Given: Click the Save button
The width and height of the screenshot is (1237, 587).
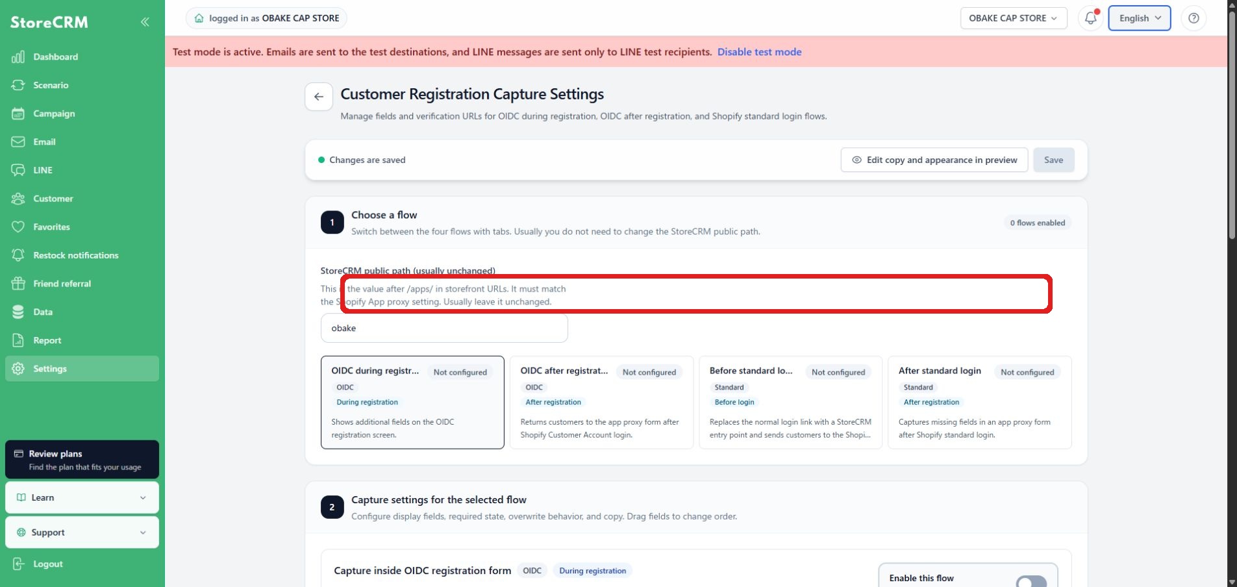Looking at the screenshot, I should click(x=1053, y=160).
